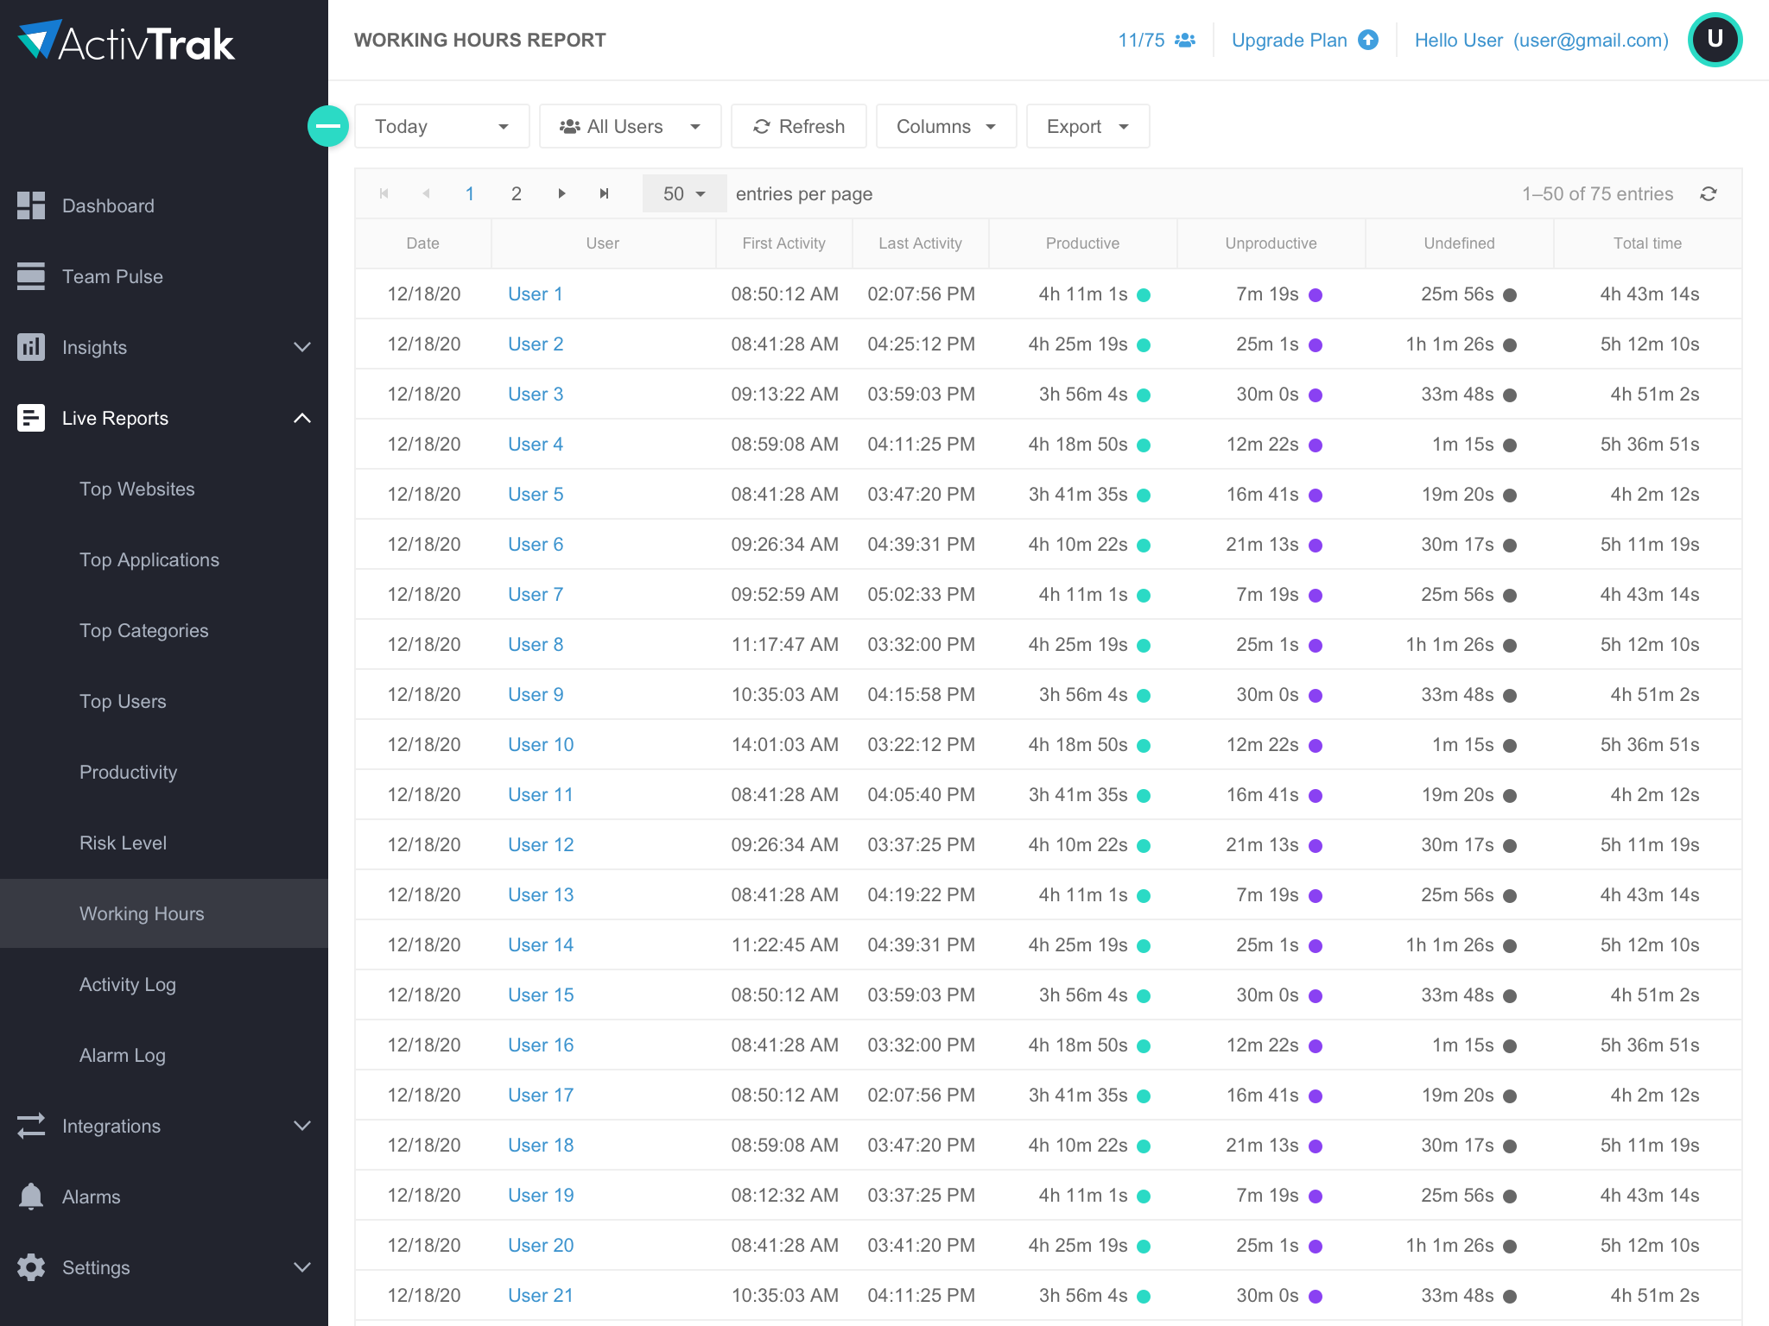Open the Columns dropdown
This screenshot has width=1769, height=1326.
pyautogui.click(x=946, y=127)
